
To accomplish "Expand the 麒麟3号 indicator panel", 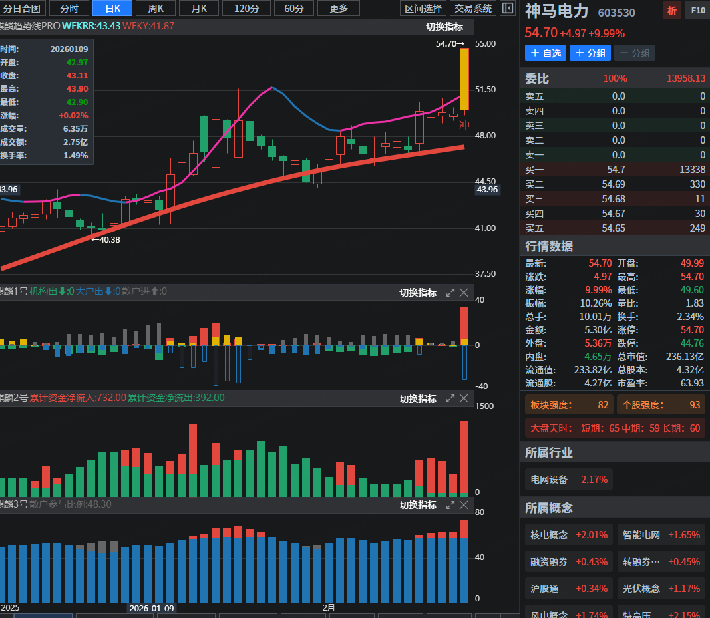I will tap(450, 505).
